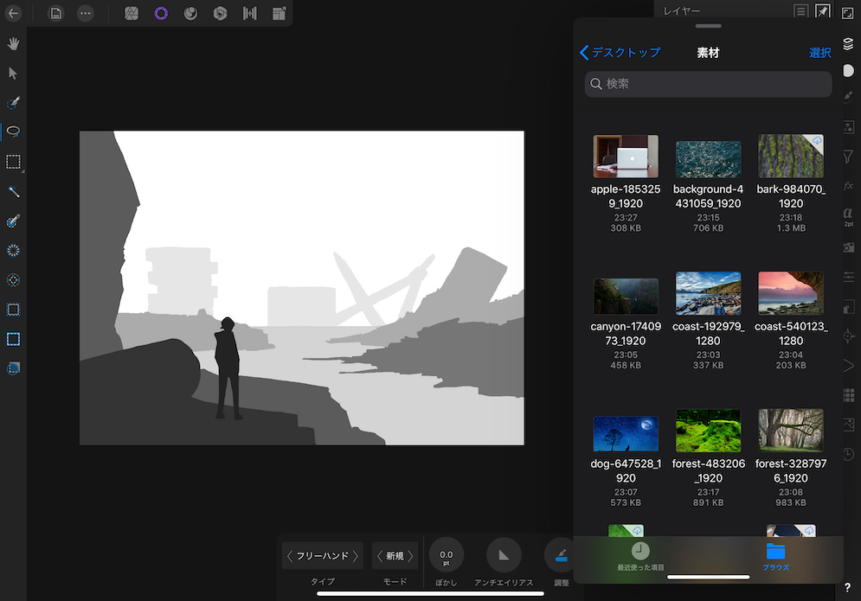Open the fx layer effects studio
The height and width of the screenshot is (601, 861).
[848, 185]
